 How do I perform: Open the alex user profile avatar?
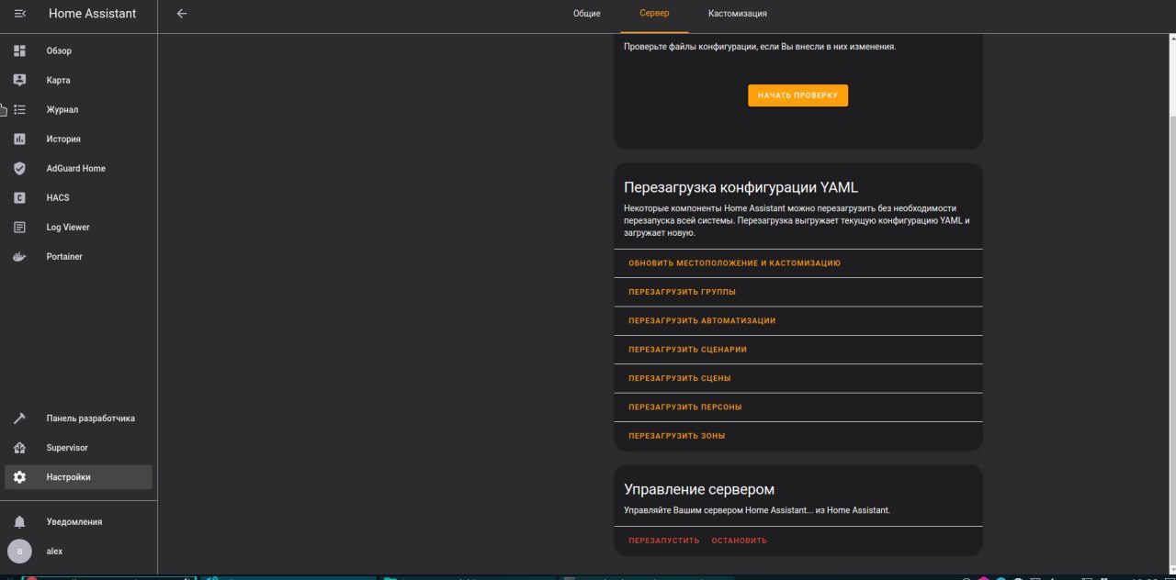click(x=19, y=551)
